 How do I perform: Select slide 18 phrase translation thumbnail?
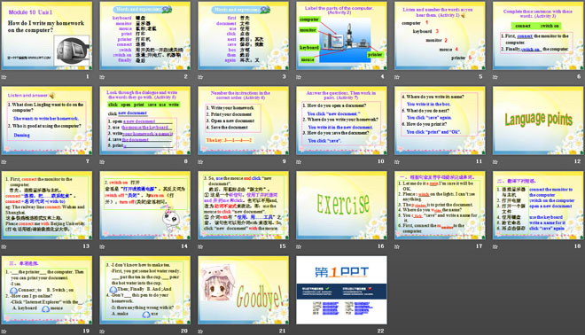tap(538, 206)
